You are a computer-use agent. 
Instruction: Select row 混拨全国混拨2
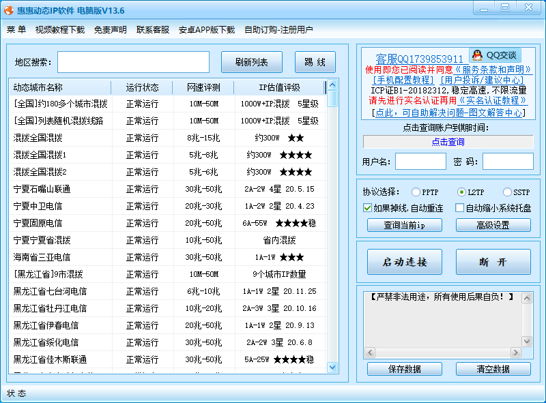(167, 172)
